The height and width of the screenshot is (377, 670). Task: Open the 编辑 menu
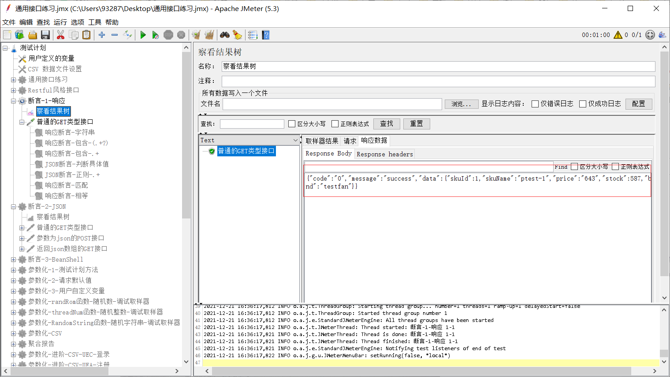click(26, 22)
